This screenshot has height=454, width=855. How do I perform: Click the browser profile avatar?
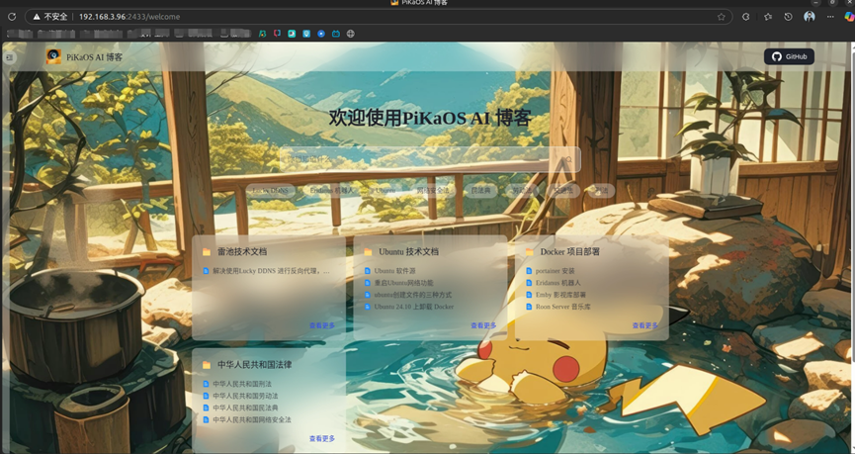[x=810, y=17]
